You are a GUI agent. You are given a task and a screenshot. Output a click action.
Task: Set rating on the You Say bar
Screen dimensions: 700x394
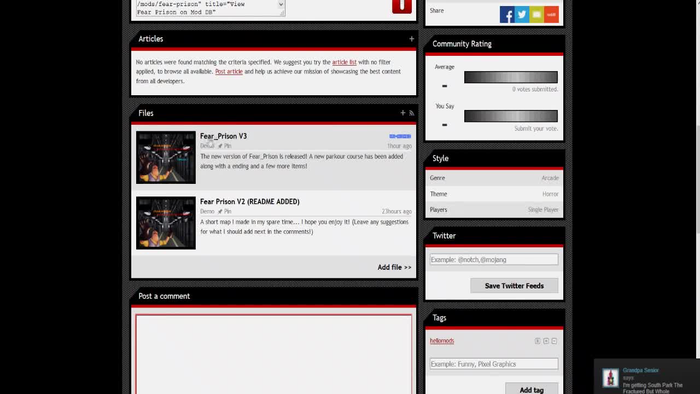(x=510, y=116)
